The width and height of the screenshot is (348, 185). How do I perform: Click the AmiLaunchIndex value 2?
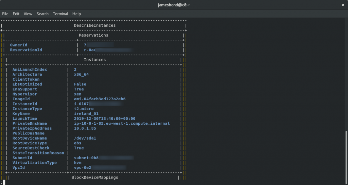[75, 69]
